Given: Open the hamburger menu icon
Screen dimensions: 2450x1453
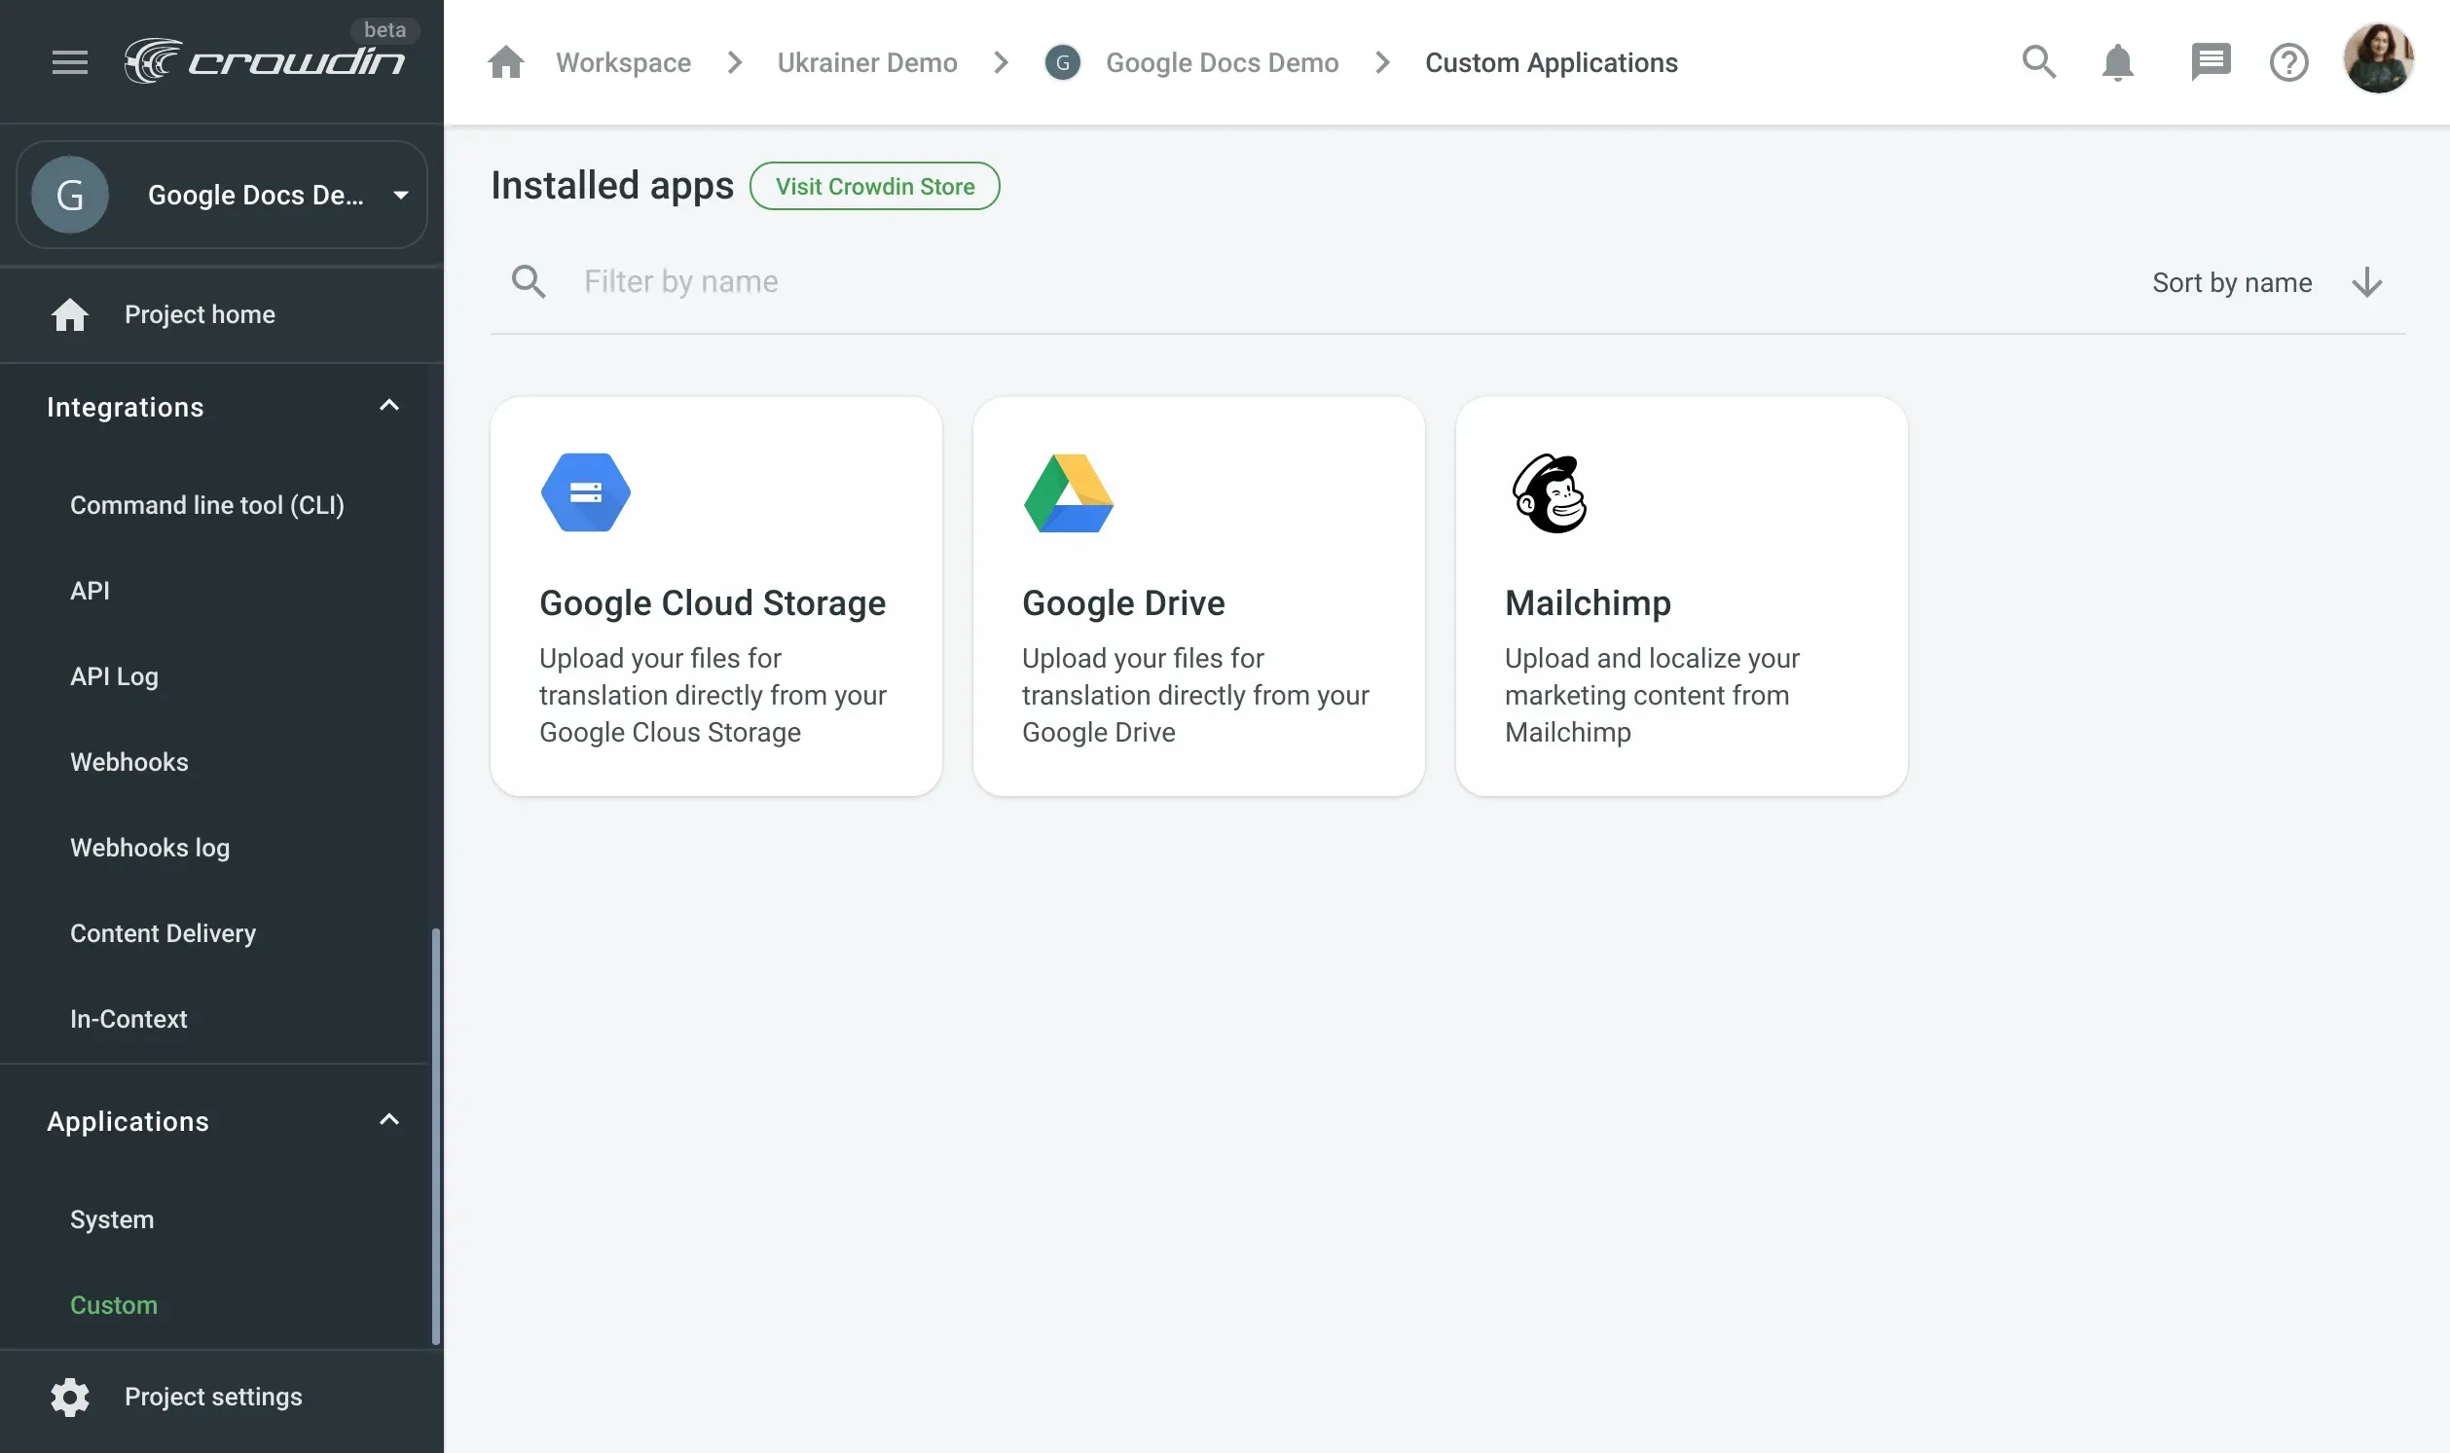Looking at the screenshot, I should point(69,62).
